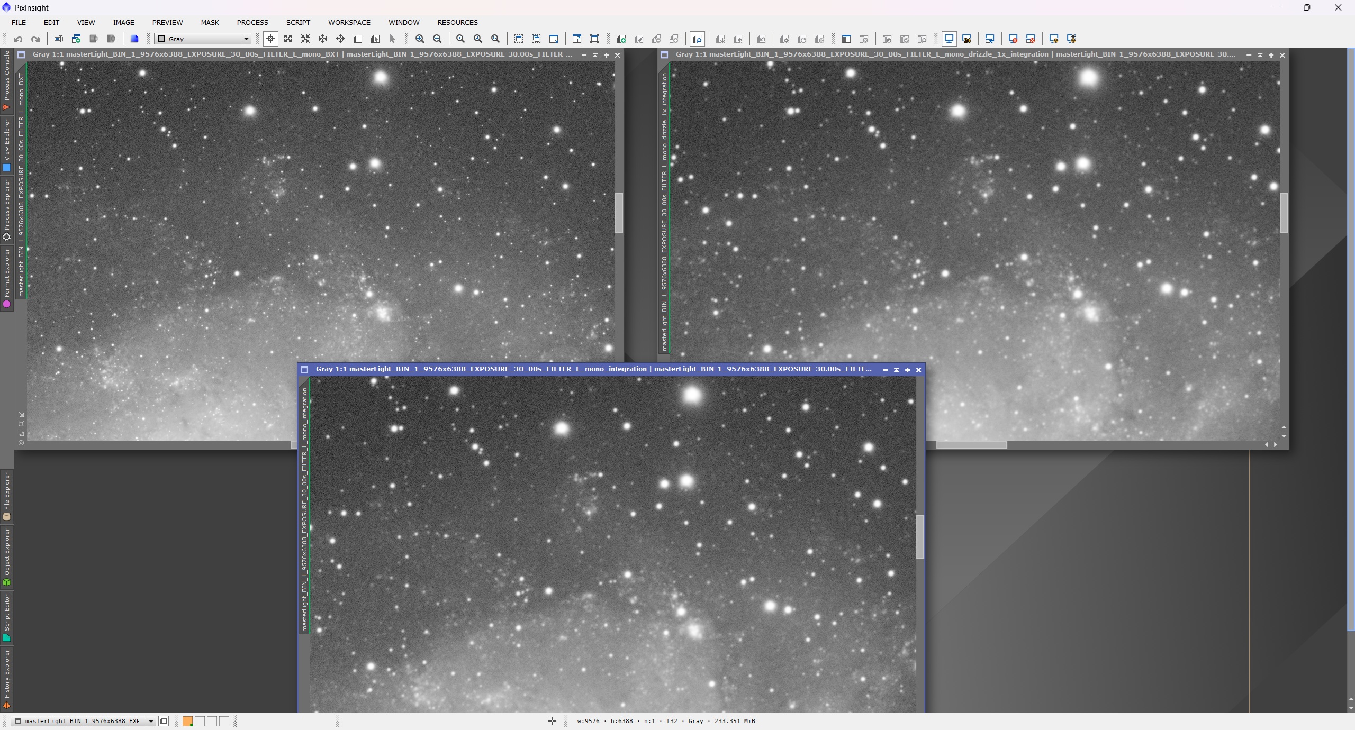Image resolution: width=1355 pixels, height=730 pixels.
Task: Click the vertical scrollbar of mono_integration window
Action: pos(920,537)
